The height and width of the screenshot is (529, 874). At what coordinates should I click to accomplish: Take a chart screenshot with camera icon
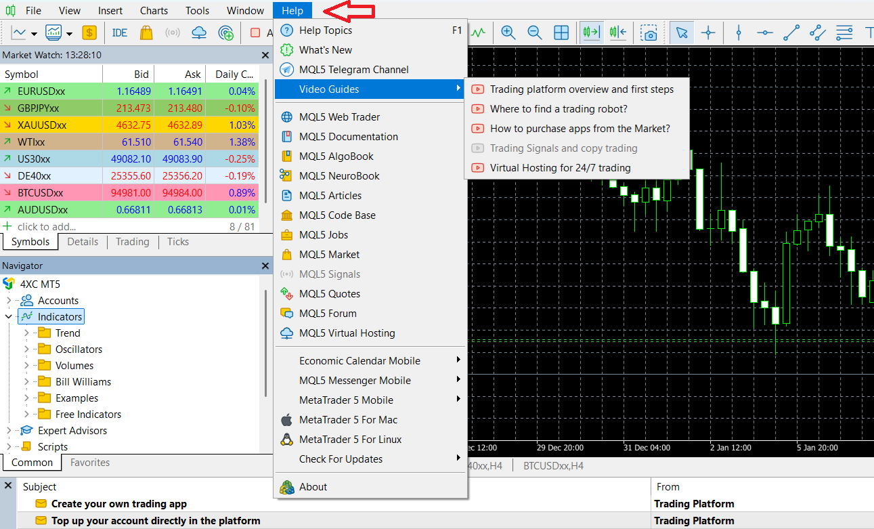[650, 33]
